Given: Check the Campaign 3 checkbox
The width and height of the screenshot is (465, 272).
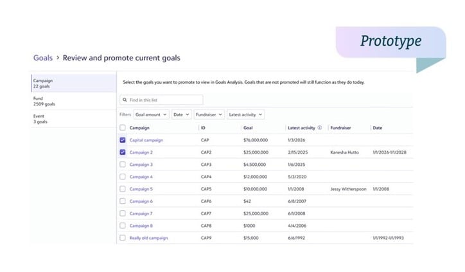Looking at the screenshot, I should click(123, 164).
